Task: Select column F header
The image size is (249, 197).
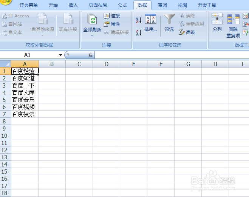Action: point(161,64)
